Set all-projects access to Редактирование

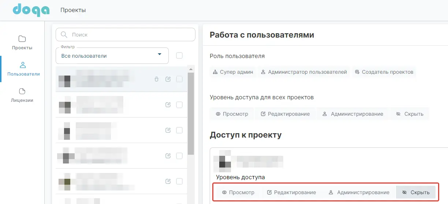[x=285, y=114]
